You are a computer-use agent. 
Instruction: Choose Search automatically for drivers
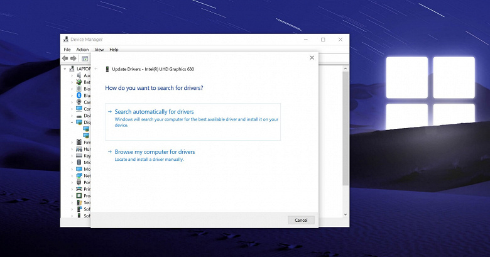(x=193, y=122)
